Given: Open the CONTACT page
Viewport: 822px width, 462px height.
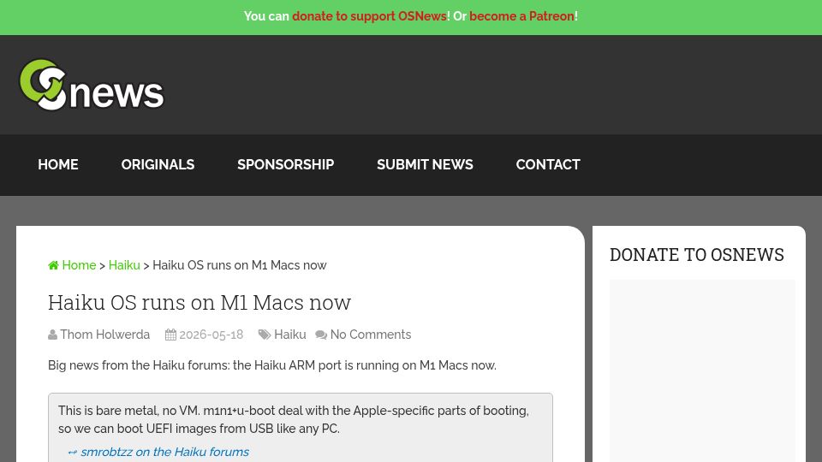Looking at the screenshot, I should (x=548, y=164).
